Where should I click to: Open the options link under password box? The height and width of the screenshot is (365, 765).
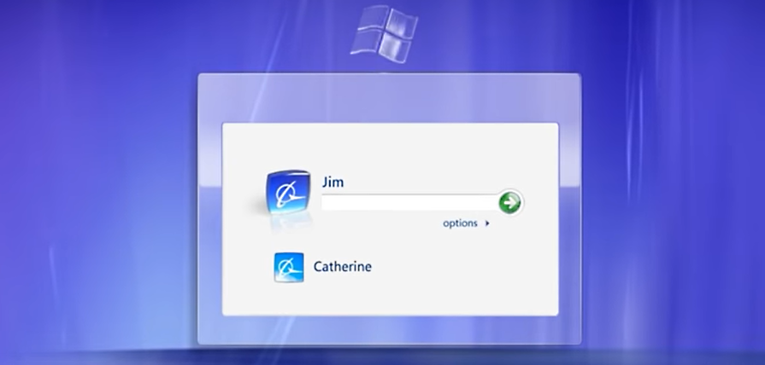[460, 223]
